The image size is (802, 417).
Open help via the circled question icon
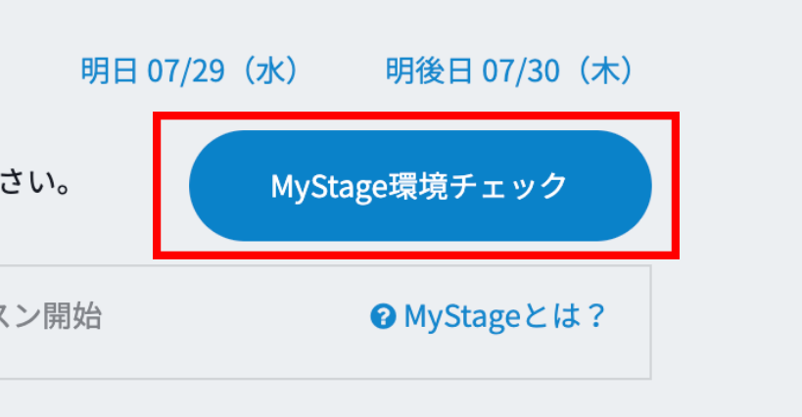pyautogui.click(x=383, y=317)
